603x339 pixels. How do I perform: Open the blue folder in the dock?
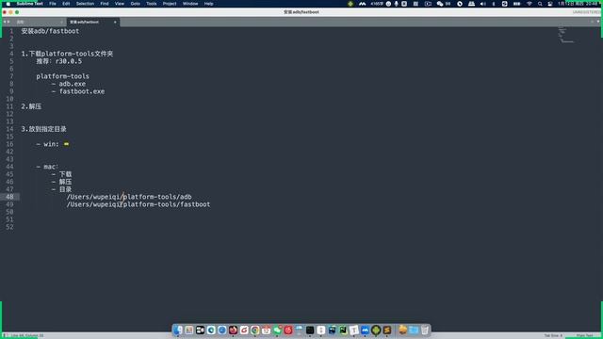click(414, 330)
